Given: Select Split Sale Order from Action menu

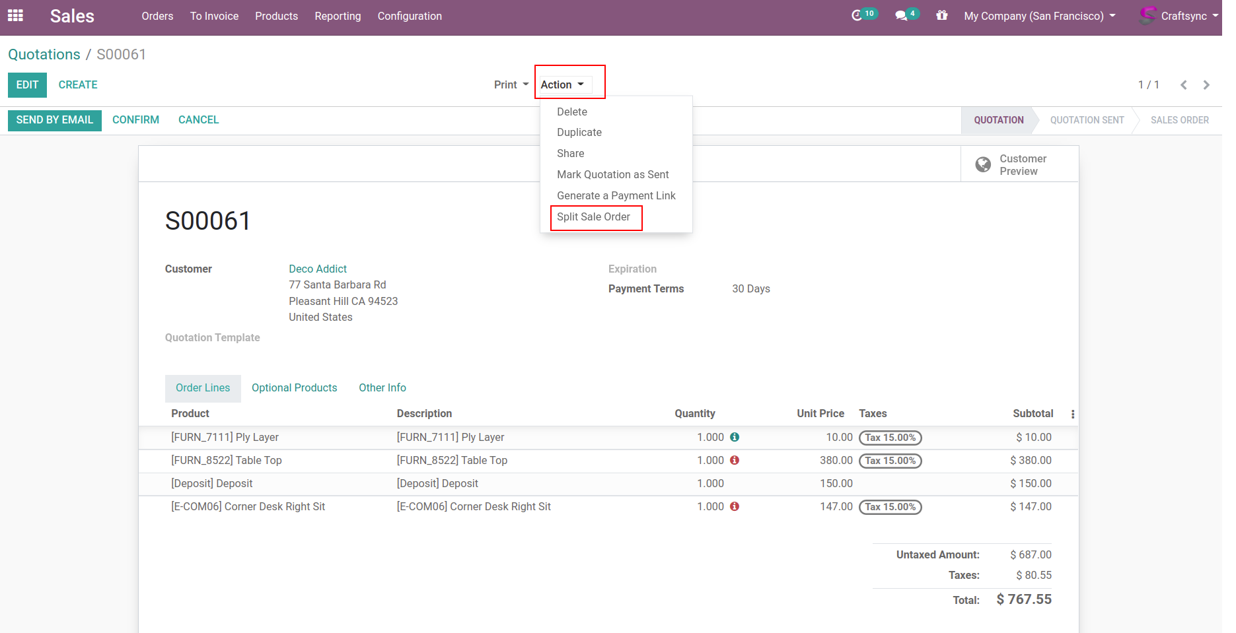Looking at the screenshot, I should [x=593, y=217].
